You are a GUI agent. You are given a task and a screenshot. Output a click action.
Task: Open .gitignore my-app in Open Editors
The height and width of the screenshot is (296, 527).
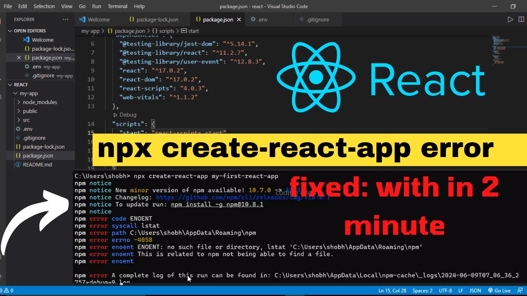pos(40,76)
